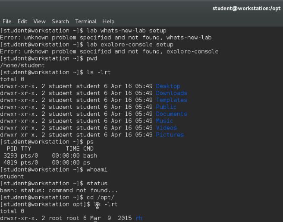Click the Downloads directory name in listing
This screenshot has height=222, width=283.
[x=171, y=93]
